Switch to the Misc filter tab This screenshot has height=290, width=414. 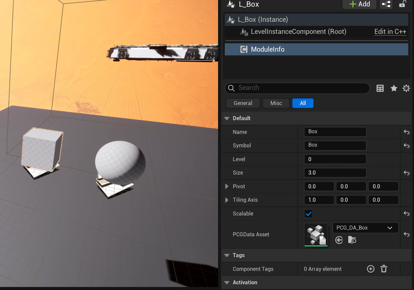pyautogui.click(x=276, y=103)
